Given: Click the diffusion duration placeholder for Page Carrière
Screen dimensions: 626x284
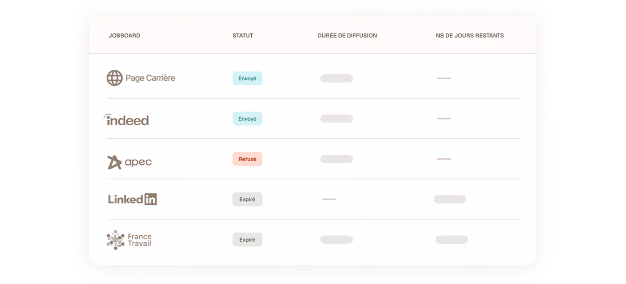Looking at the screenshot, I should pos(337,78).
